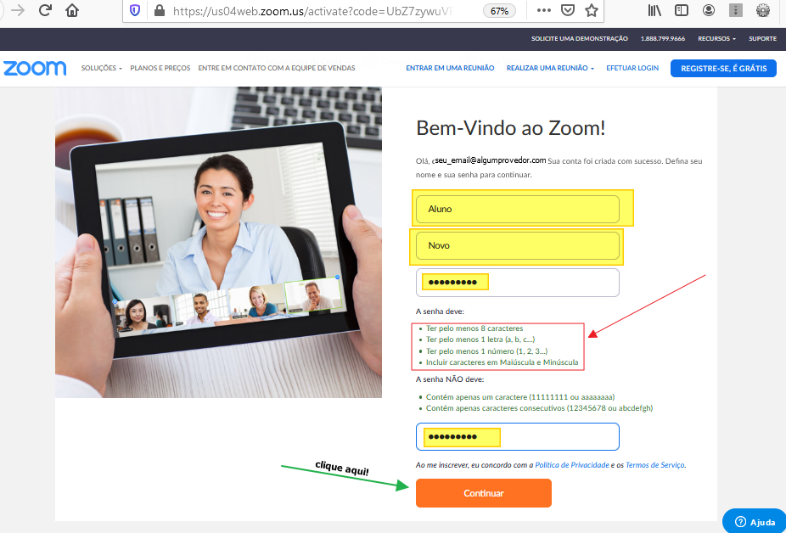
Task: Open the Política de Privacidade link
Action: coord(572,465)
